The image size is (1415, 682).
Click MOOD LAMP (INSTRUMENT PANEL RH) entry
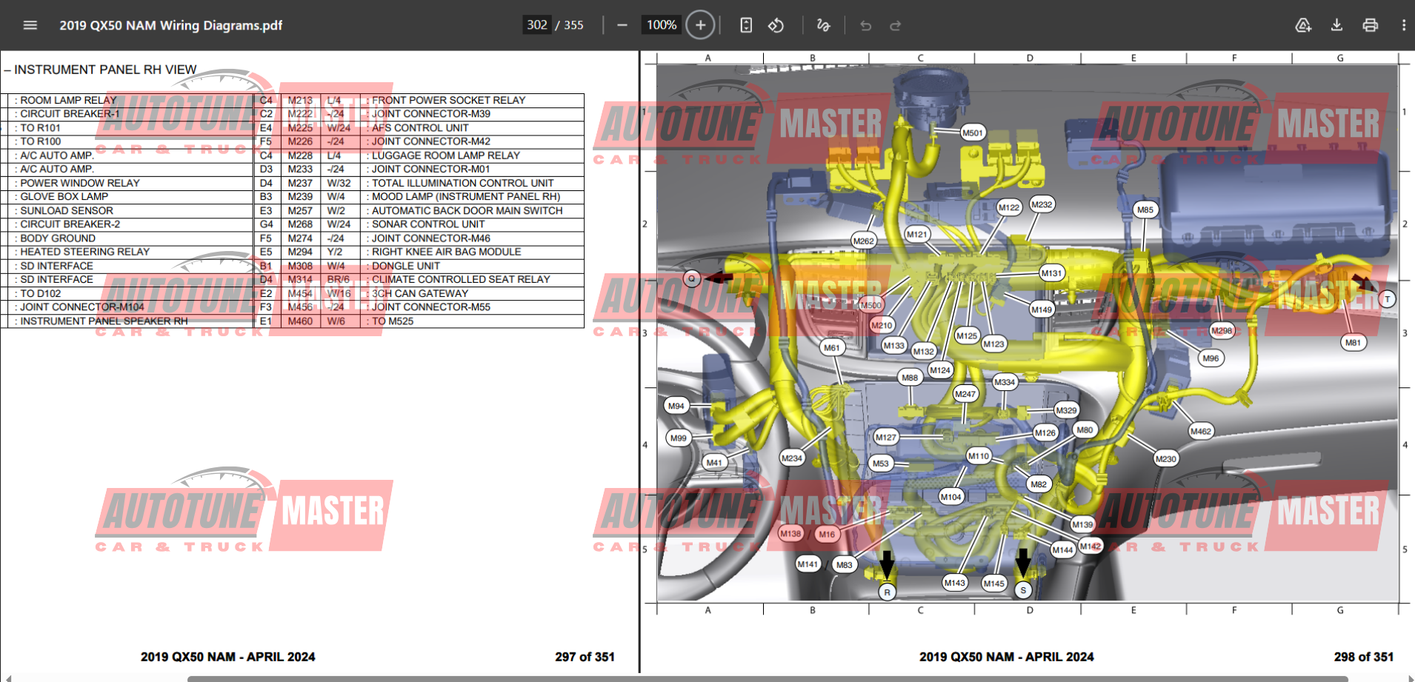pyautogui.click(x=465, y=196)
